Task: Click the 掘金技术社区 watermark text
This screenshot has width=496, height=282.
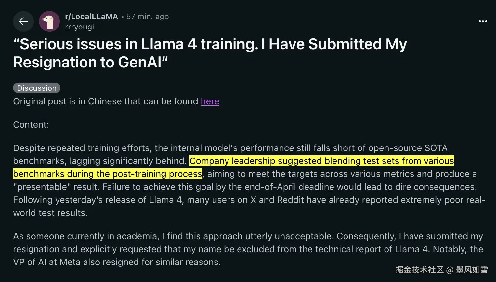Action: [x=419, y=270]
